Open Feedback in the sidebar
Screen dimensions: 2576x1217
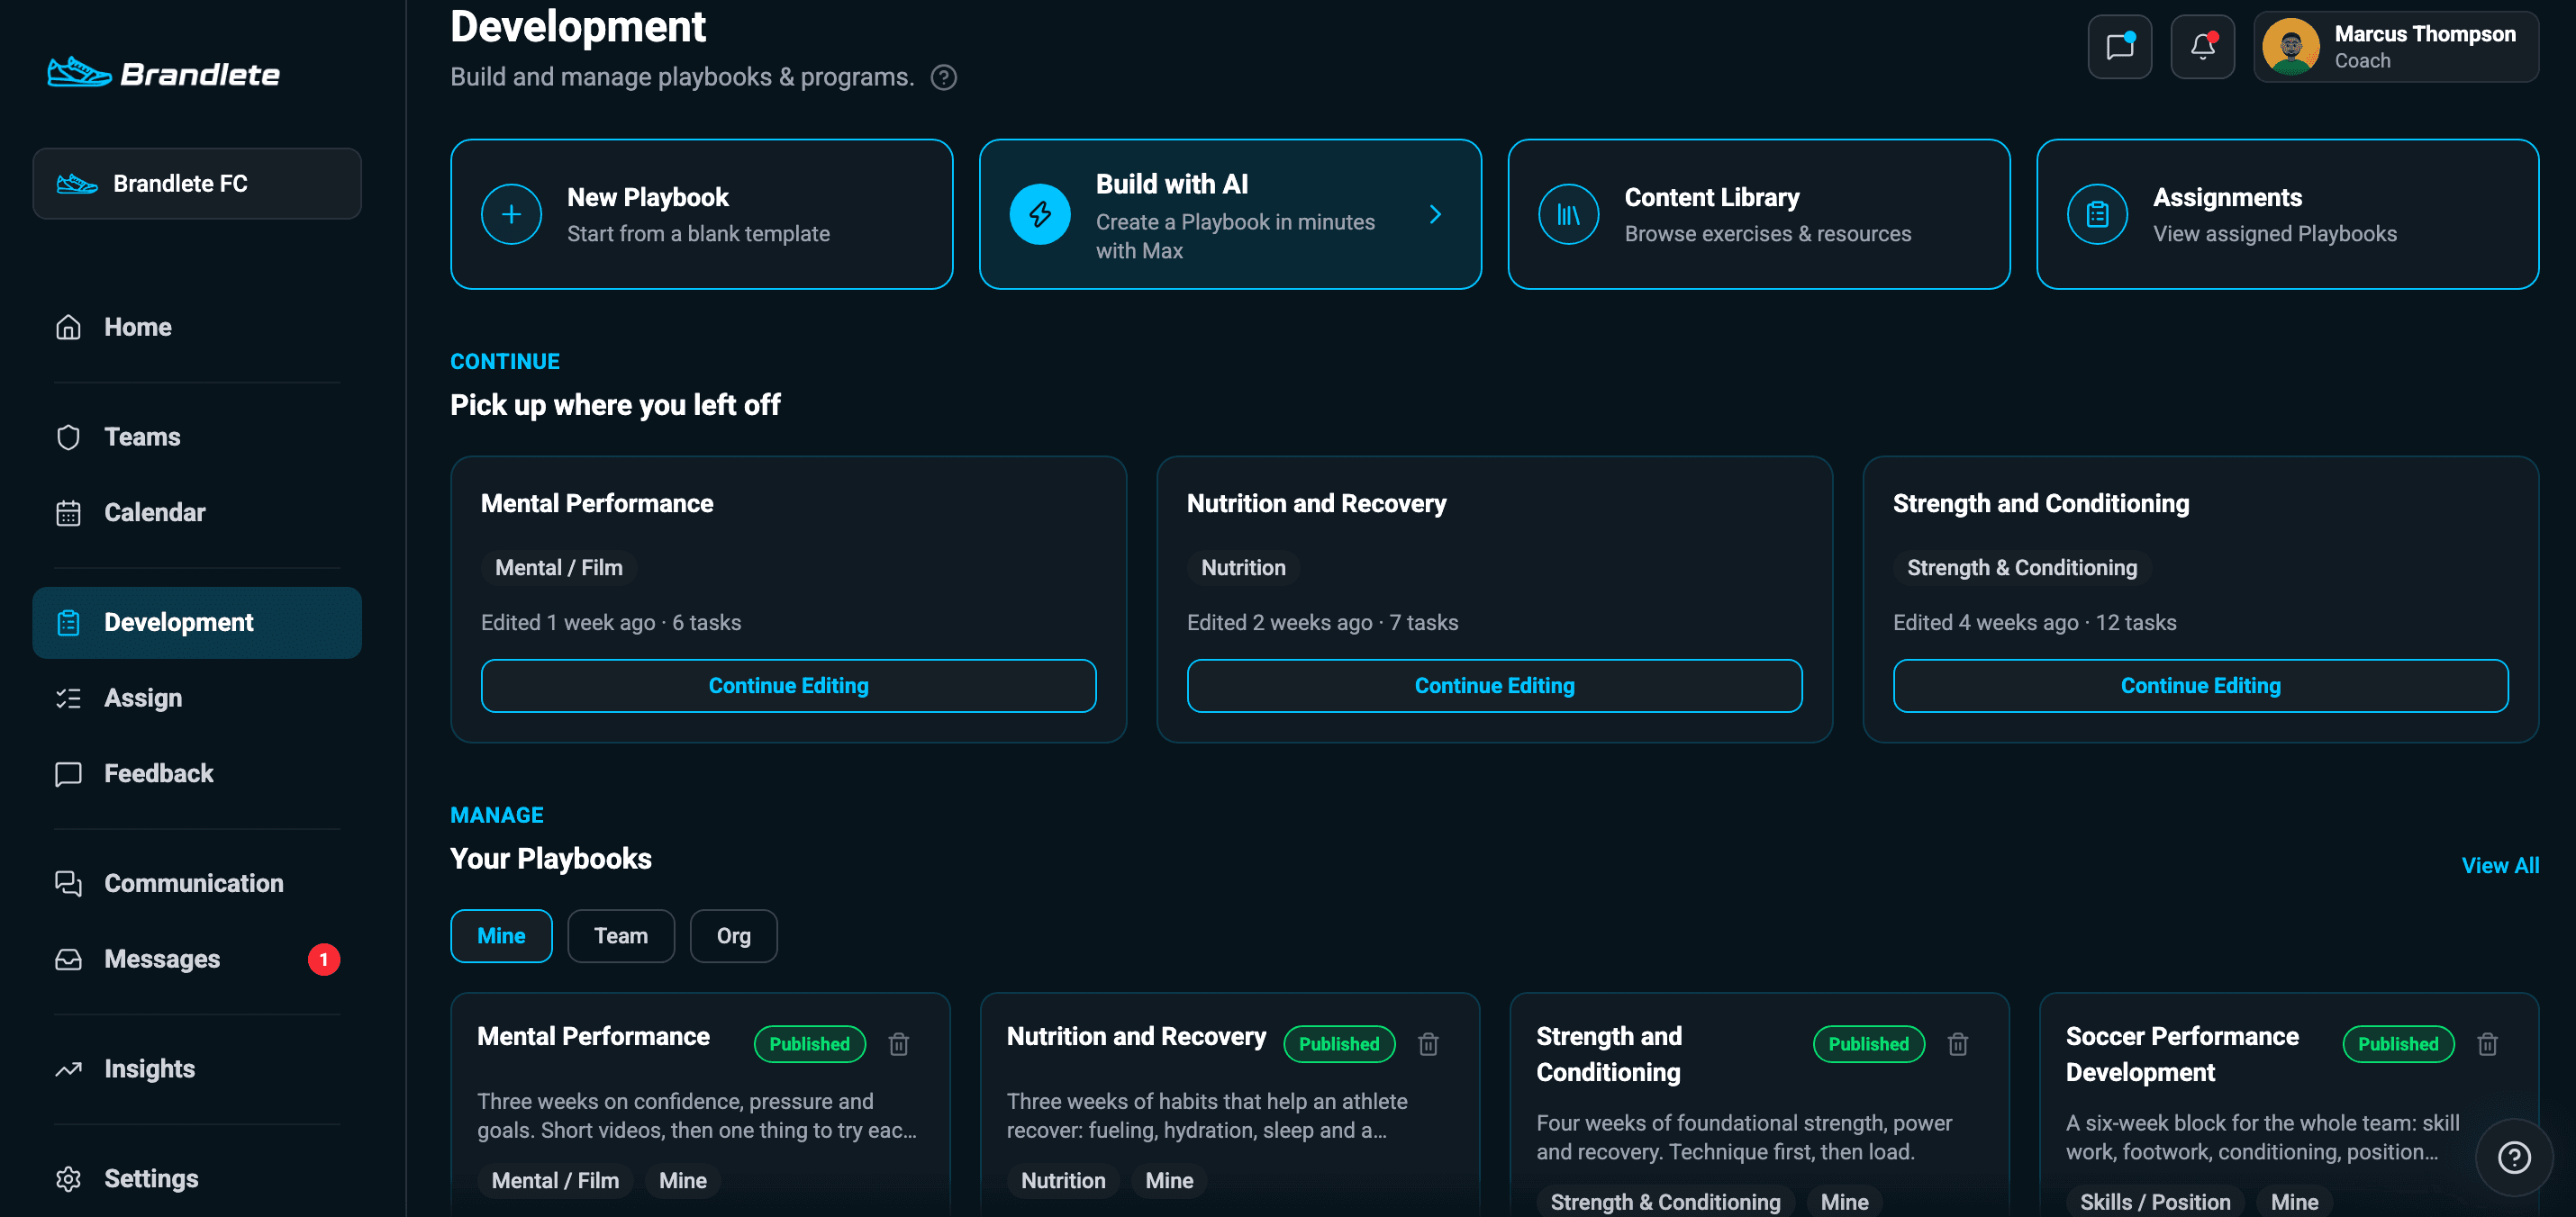click(x=197, y=773)
